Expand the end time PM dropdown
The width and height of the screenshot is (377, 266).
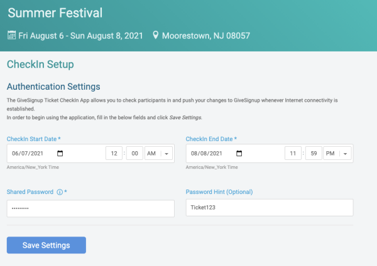[337, 153]
